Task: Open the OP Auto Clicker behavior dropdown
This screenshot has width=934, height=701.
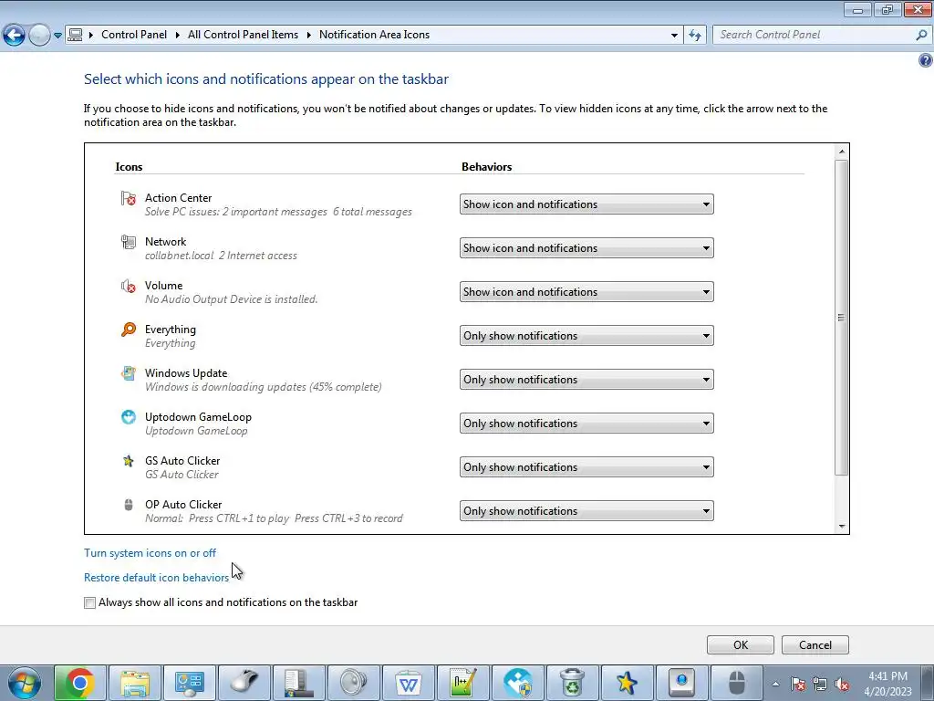Action: (586, 511)
